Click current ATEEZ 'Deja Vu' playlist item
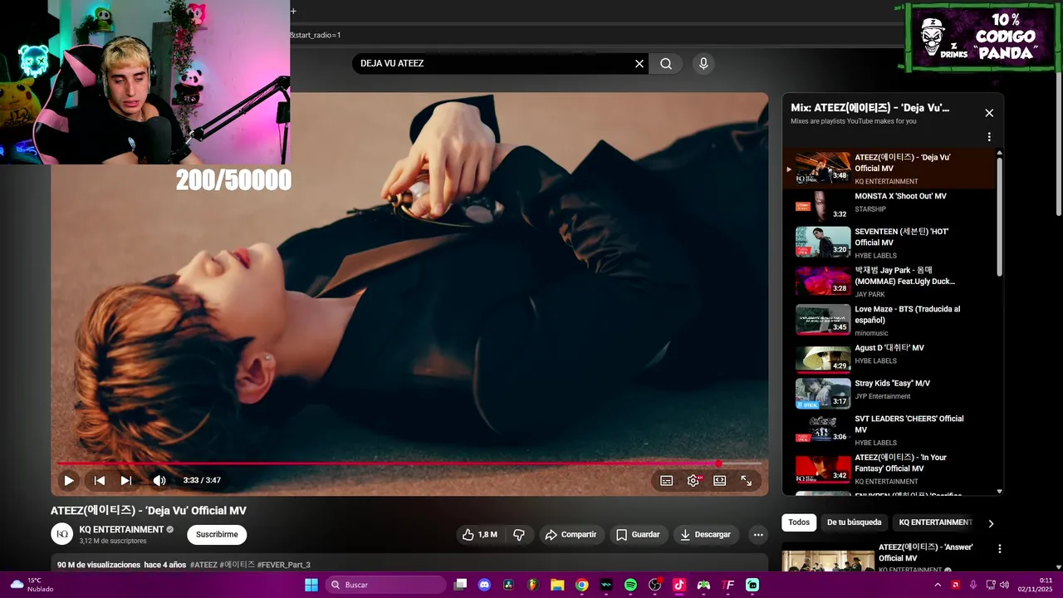The height and width of the screenshot is (598, 1063). pyautogui.click(x=889, y=169)
